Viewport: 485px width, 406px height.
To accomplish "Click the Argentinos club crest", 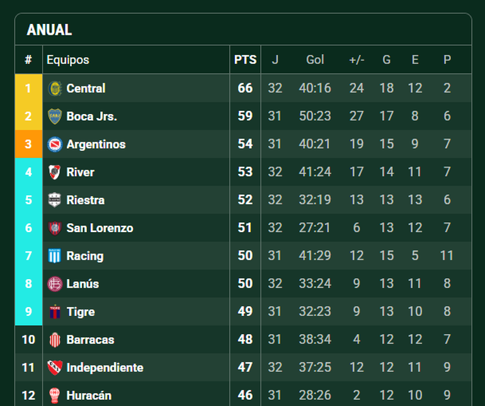I will click(55, 144).
